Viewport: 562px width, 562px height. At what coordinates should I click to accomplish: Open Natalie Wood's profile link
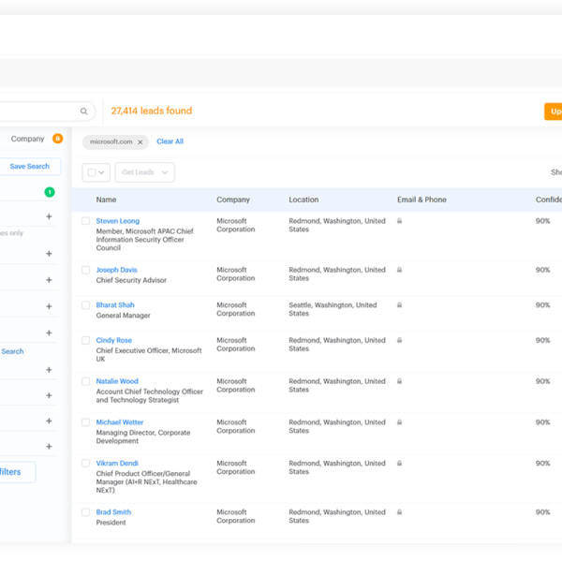pos(117,381)
